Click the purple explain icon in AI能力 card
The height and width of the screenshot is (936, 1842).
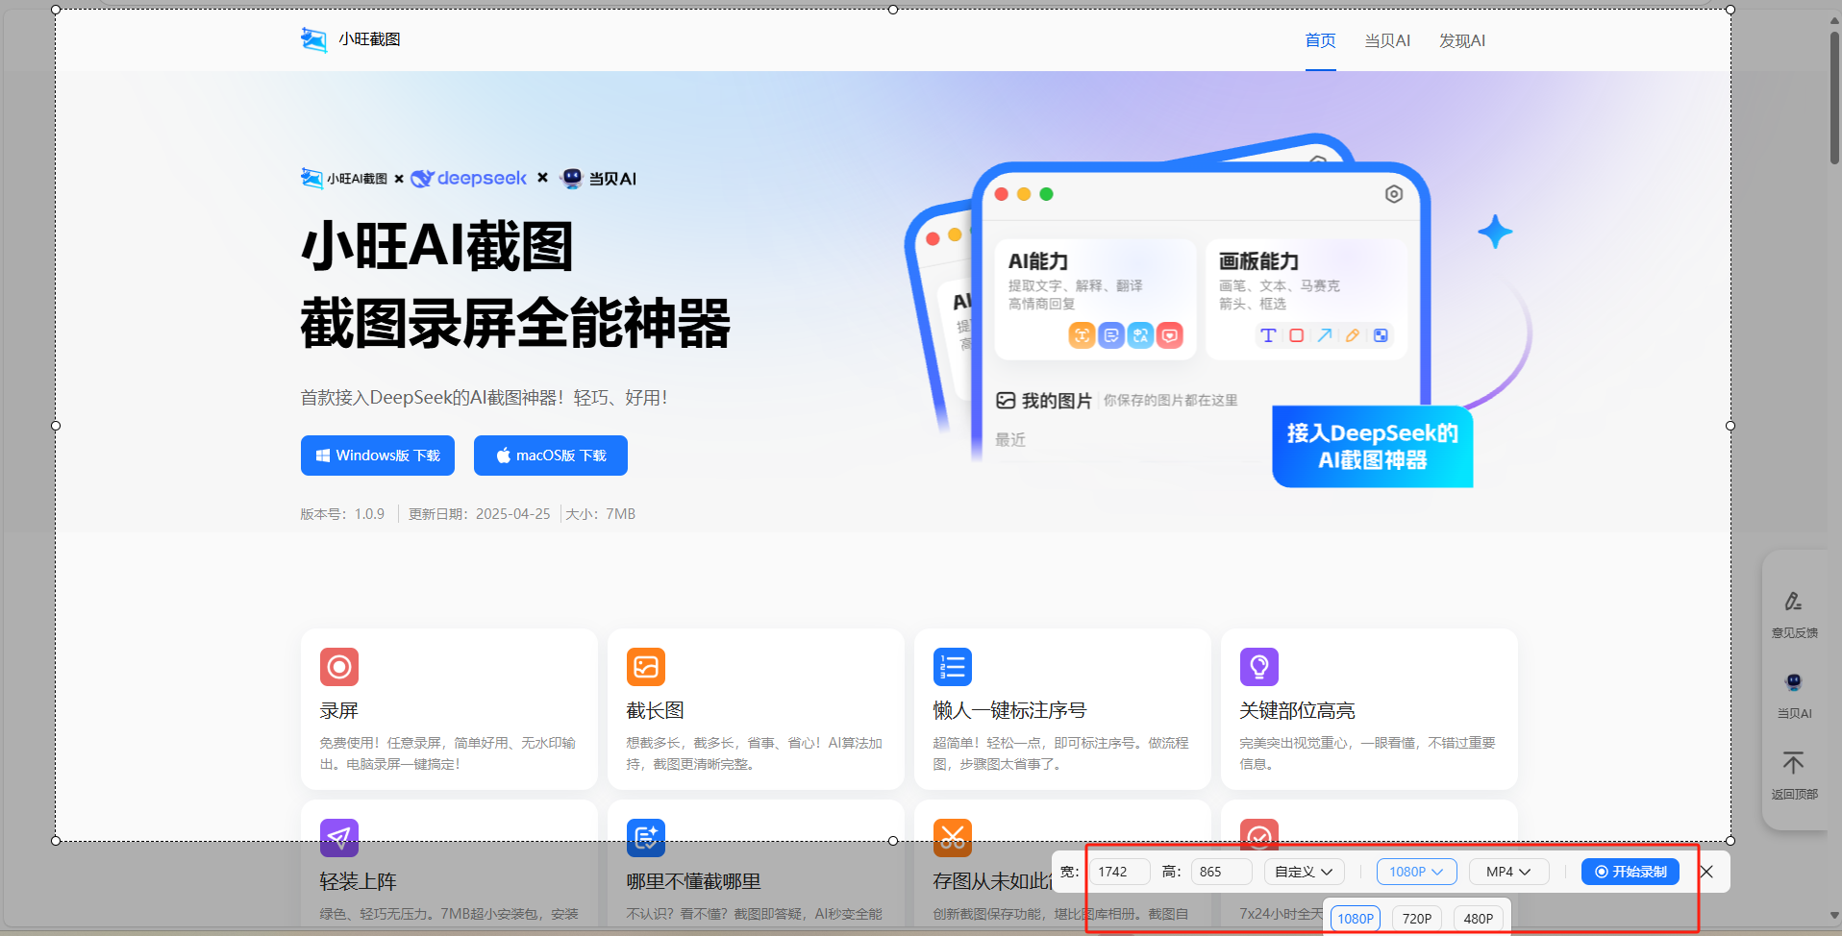(1111, 335)
